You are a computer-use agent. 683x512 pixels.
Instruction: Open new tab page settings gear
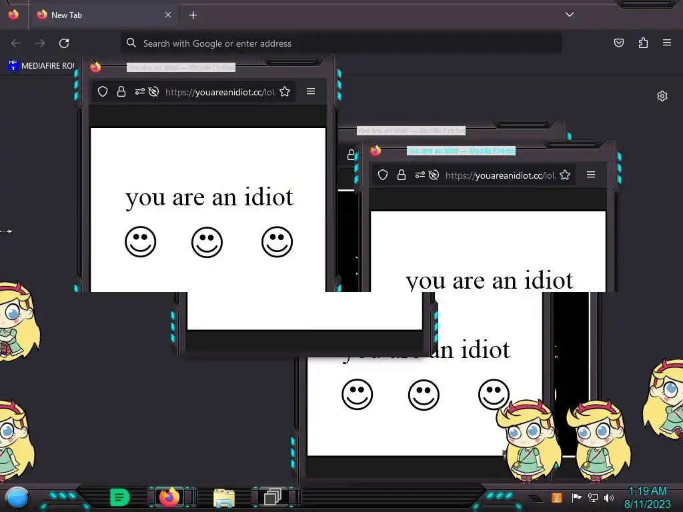point(662,96)
